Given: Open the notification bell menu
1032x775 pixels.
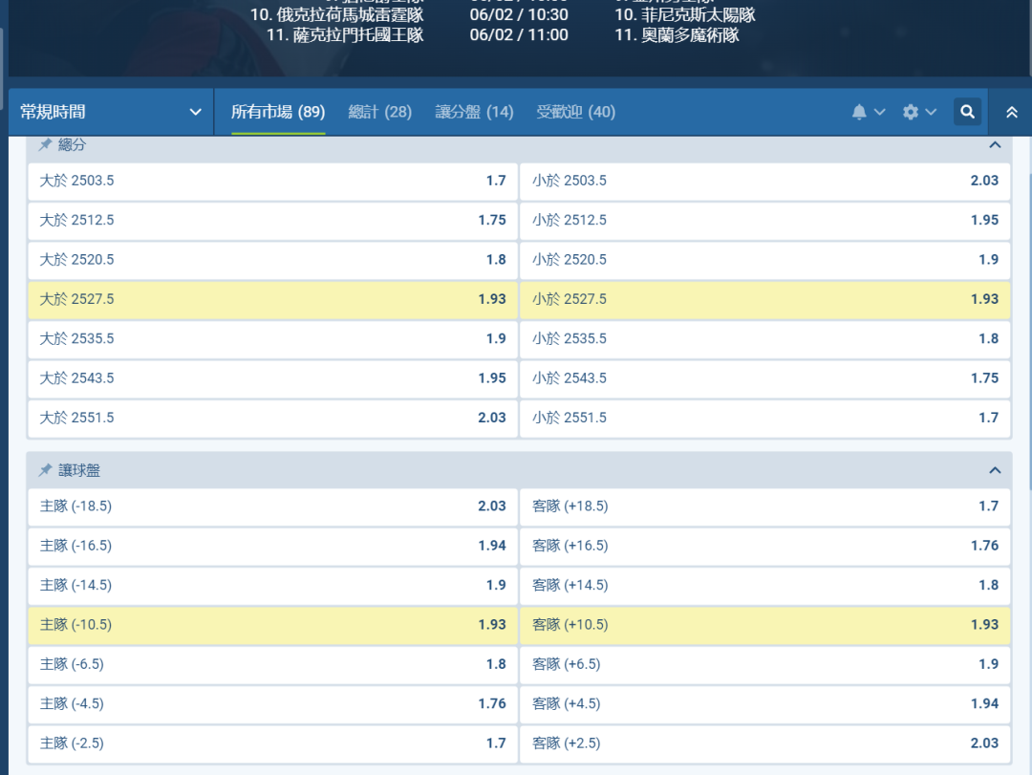Looking at the screenshot, I should pyautogui.click(x=859, y=112).
